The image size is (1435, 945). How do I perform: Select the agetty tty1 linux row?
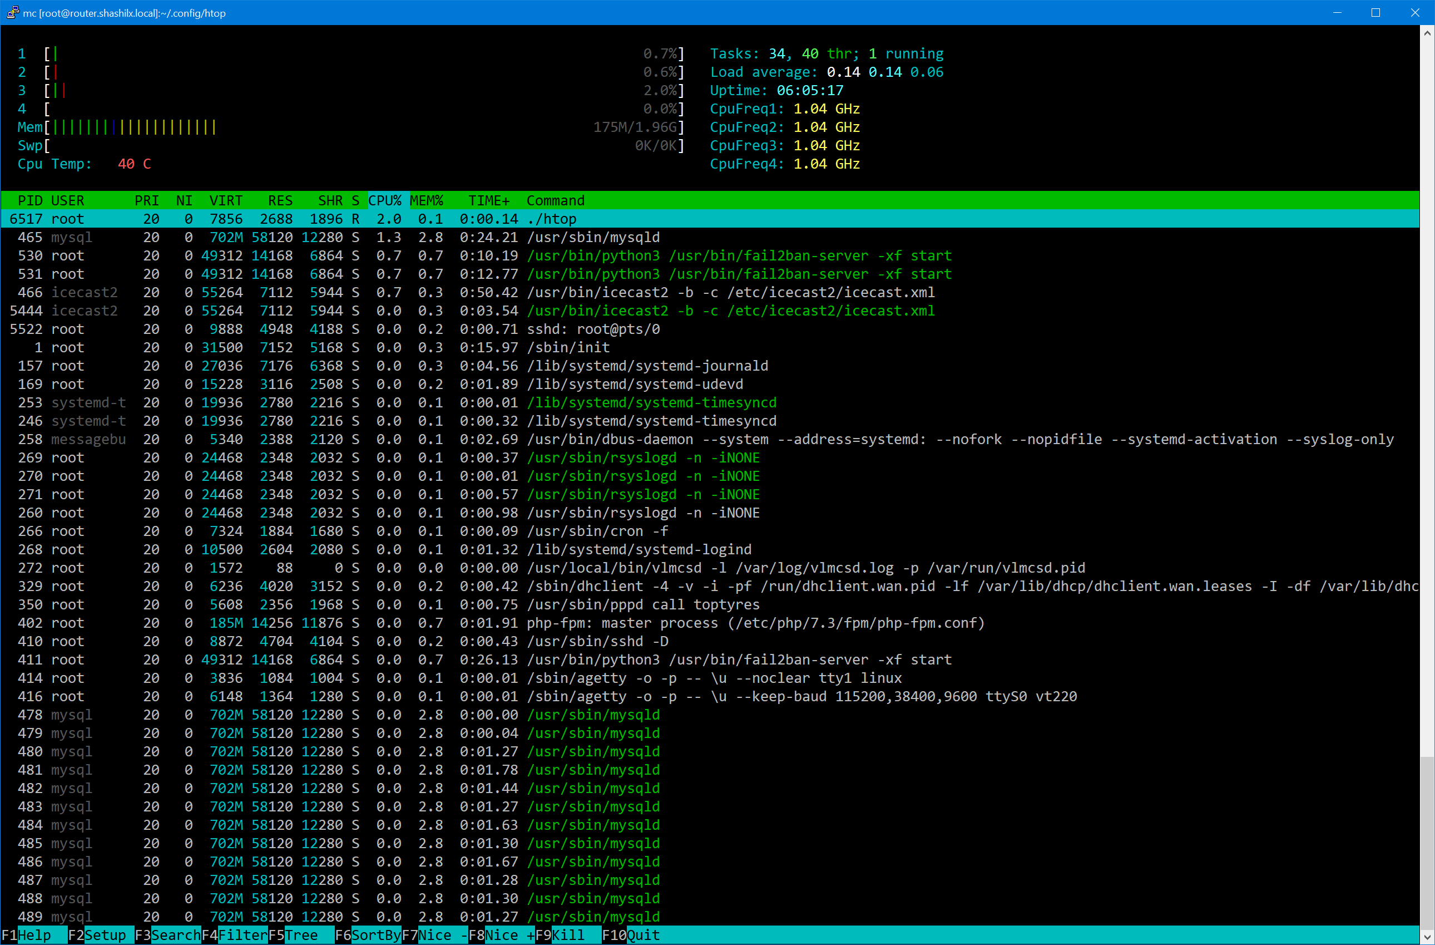[710, 678]
